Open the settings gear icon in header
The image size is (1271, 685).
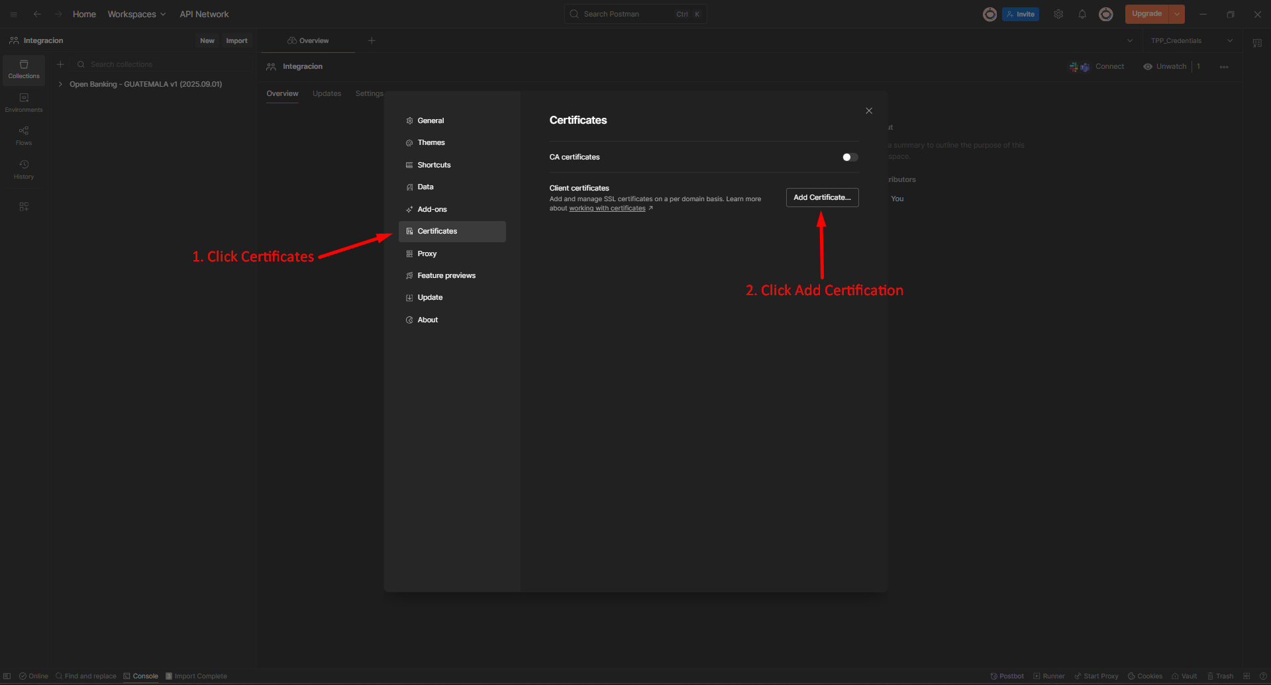[x=1058, y=14]
